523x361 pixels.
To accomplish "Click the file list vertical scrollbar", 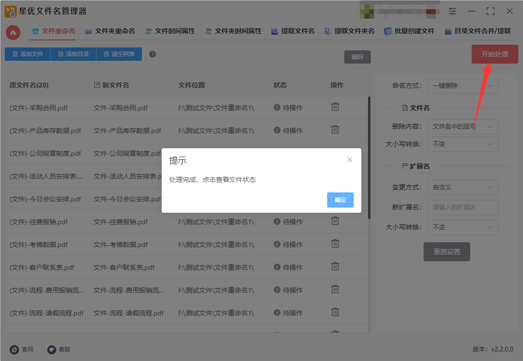I will click(x=369, y=158).
